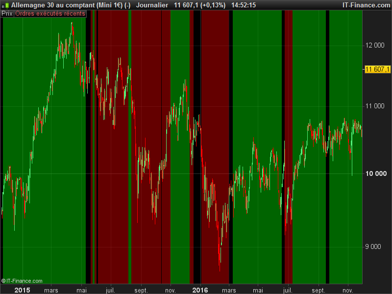This screenshot has width=392, height=294.
Task: Click the 2016 year label on time axis
Action: (x=200, y=290)
